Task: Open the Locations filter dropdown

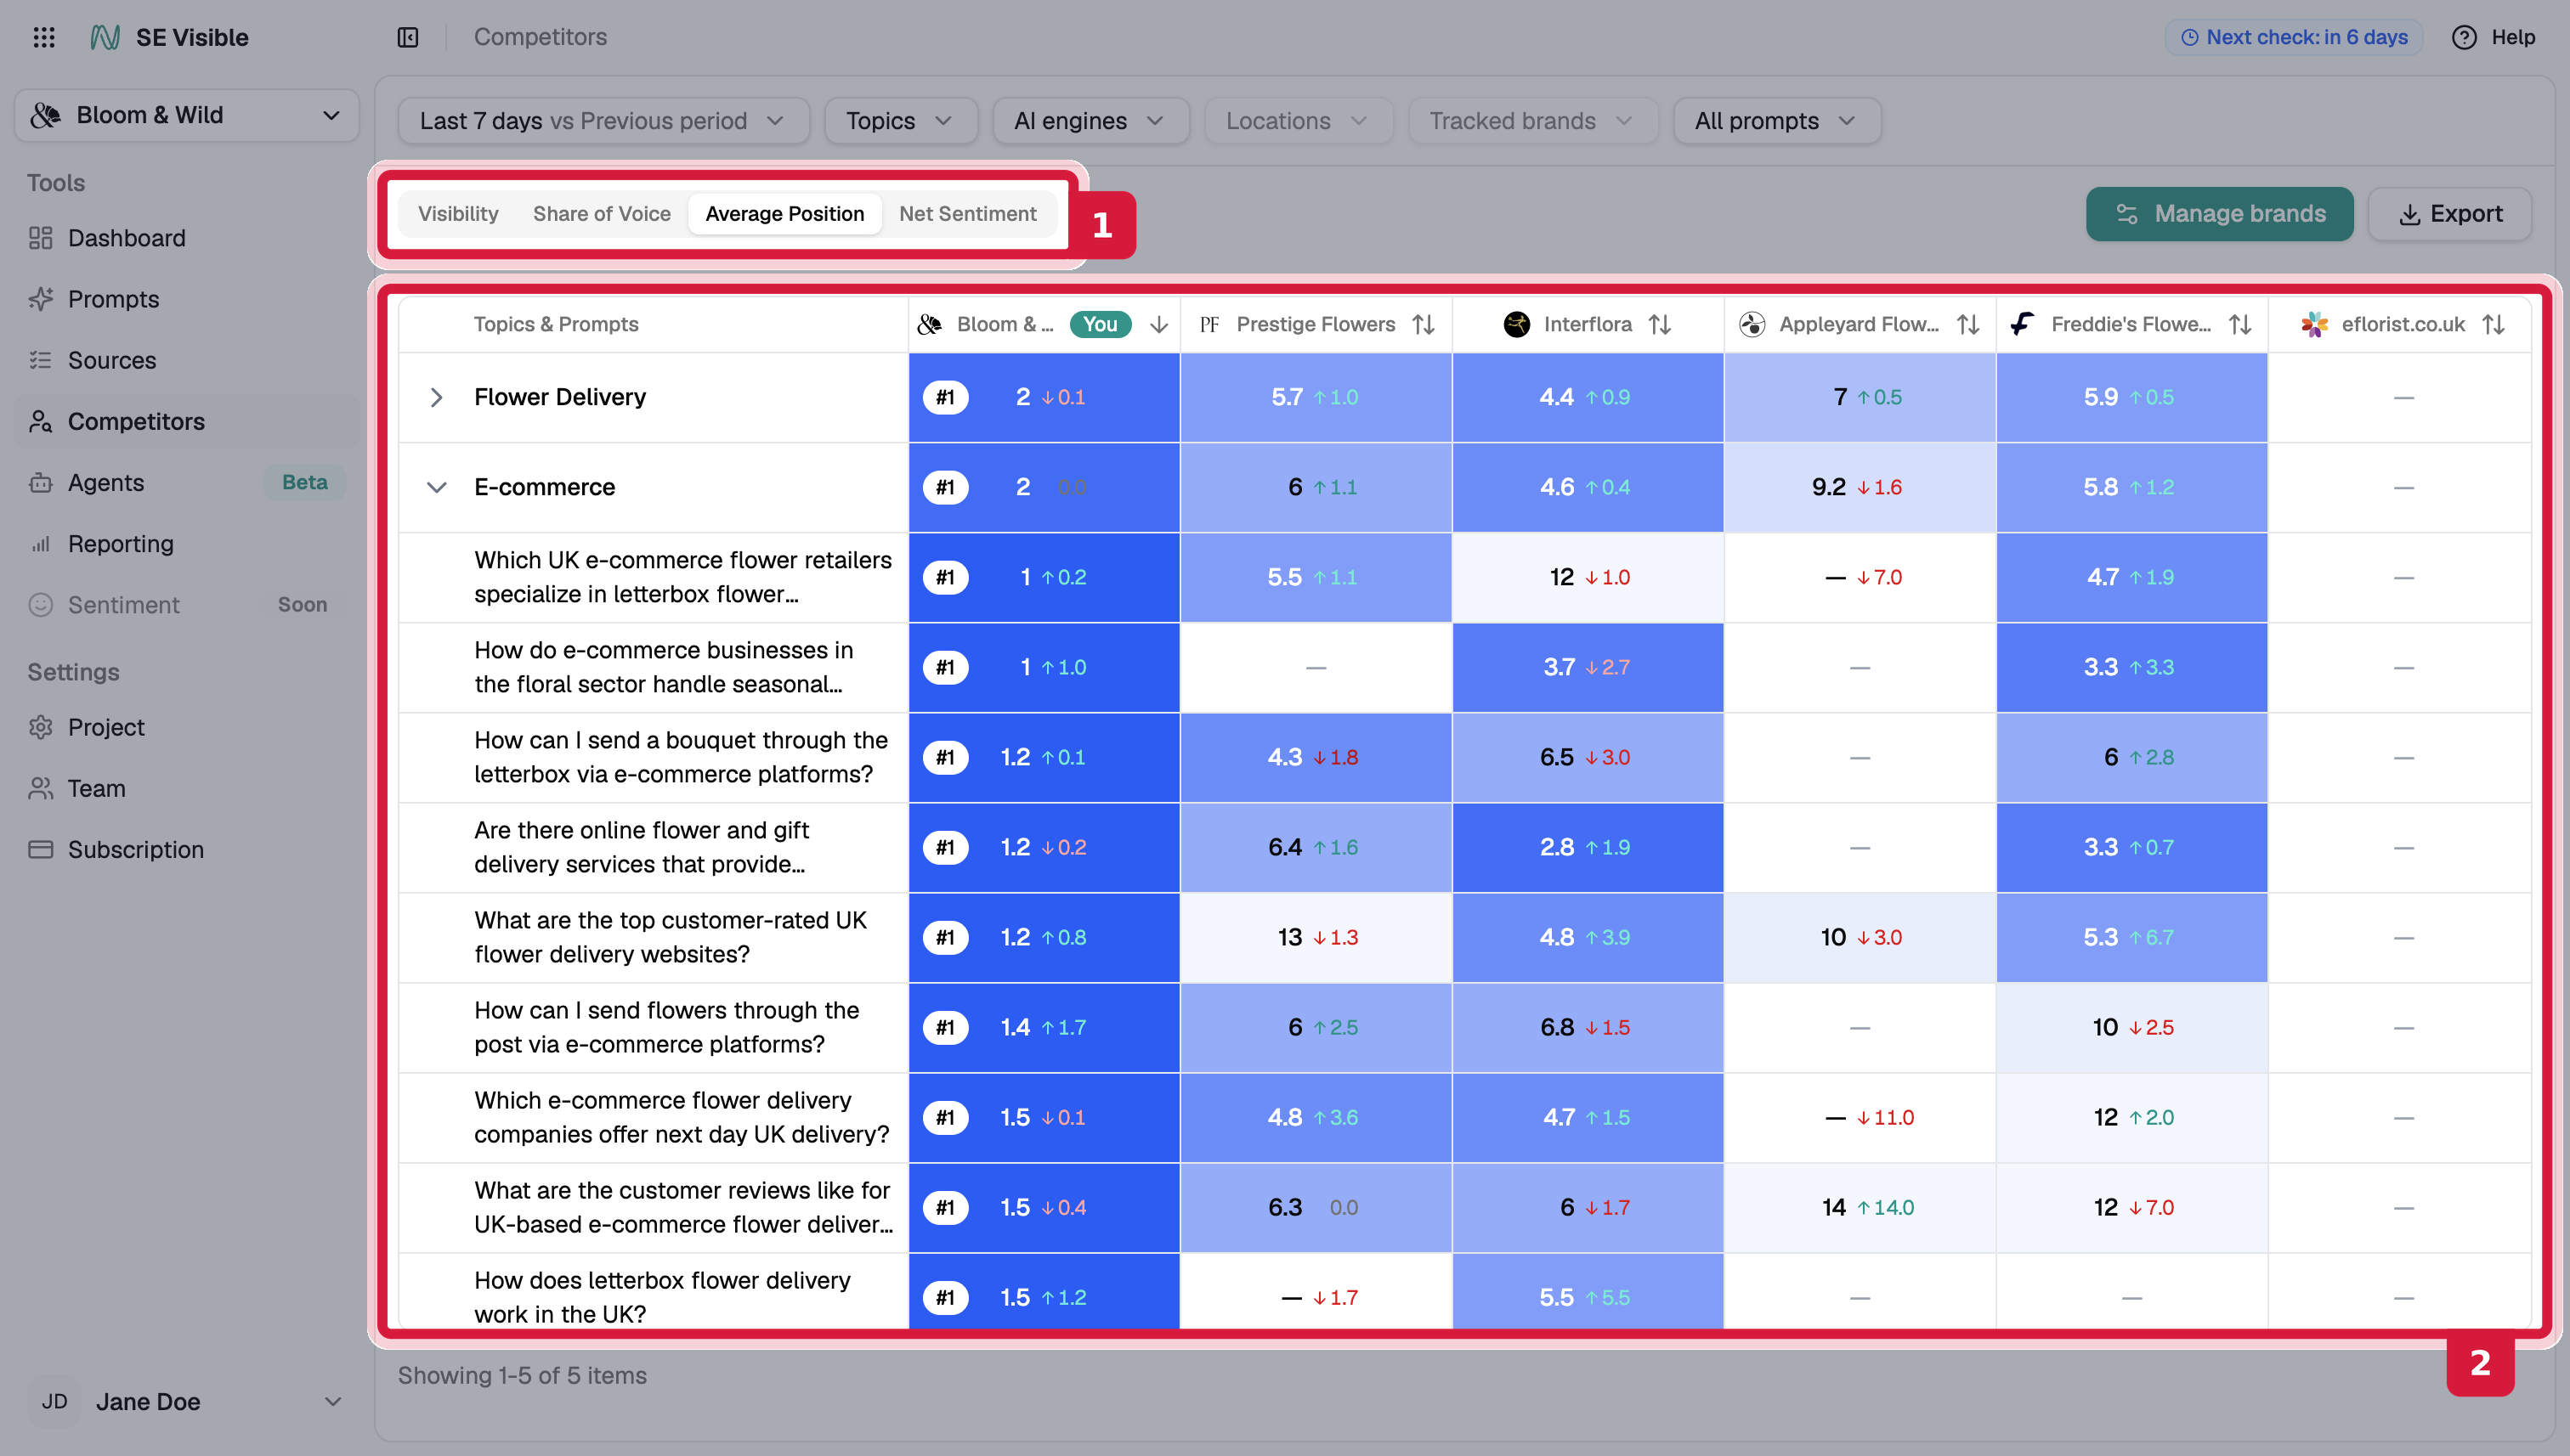Action: (1298, 121)
